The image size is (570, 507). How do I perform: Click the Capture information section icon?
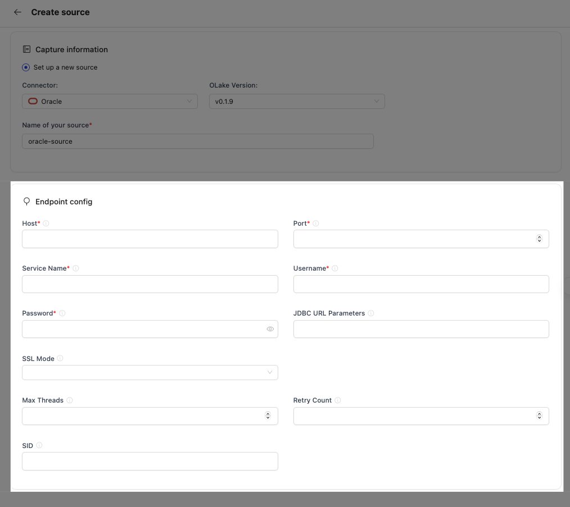tap(26, 49)
